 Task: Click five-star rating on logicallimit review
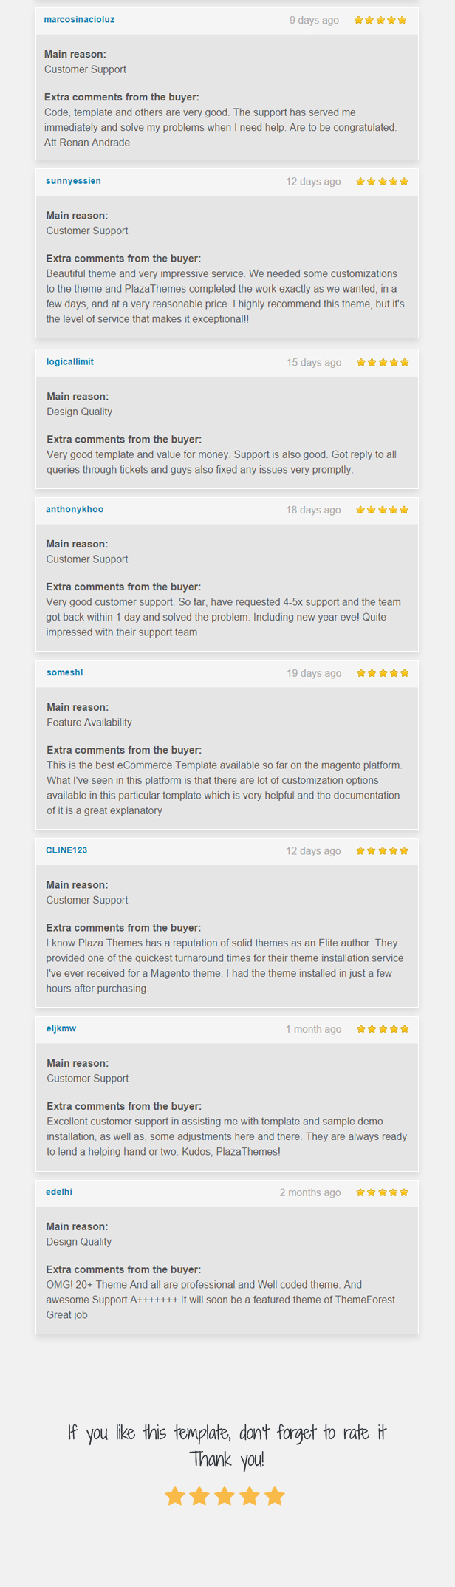tap(383, 362)
